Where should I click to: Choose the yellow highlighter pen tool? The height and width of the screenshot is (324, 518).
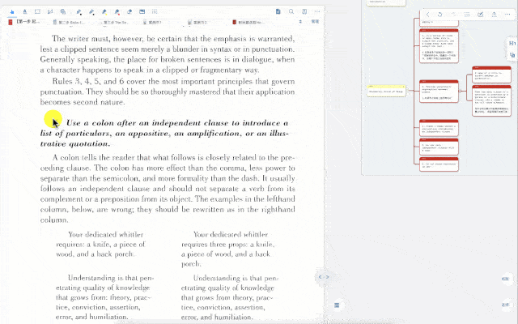[x=104, y=12]
